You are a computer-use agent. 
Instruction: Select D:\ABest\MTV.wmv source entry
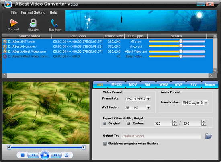22,41
